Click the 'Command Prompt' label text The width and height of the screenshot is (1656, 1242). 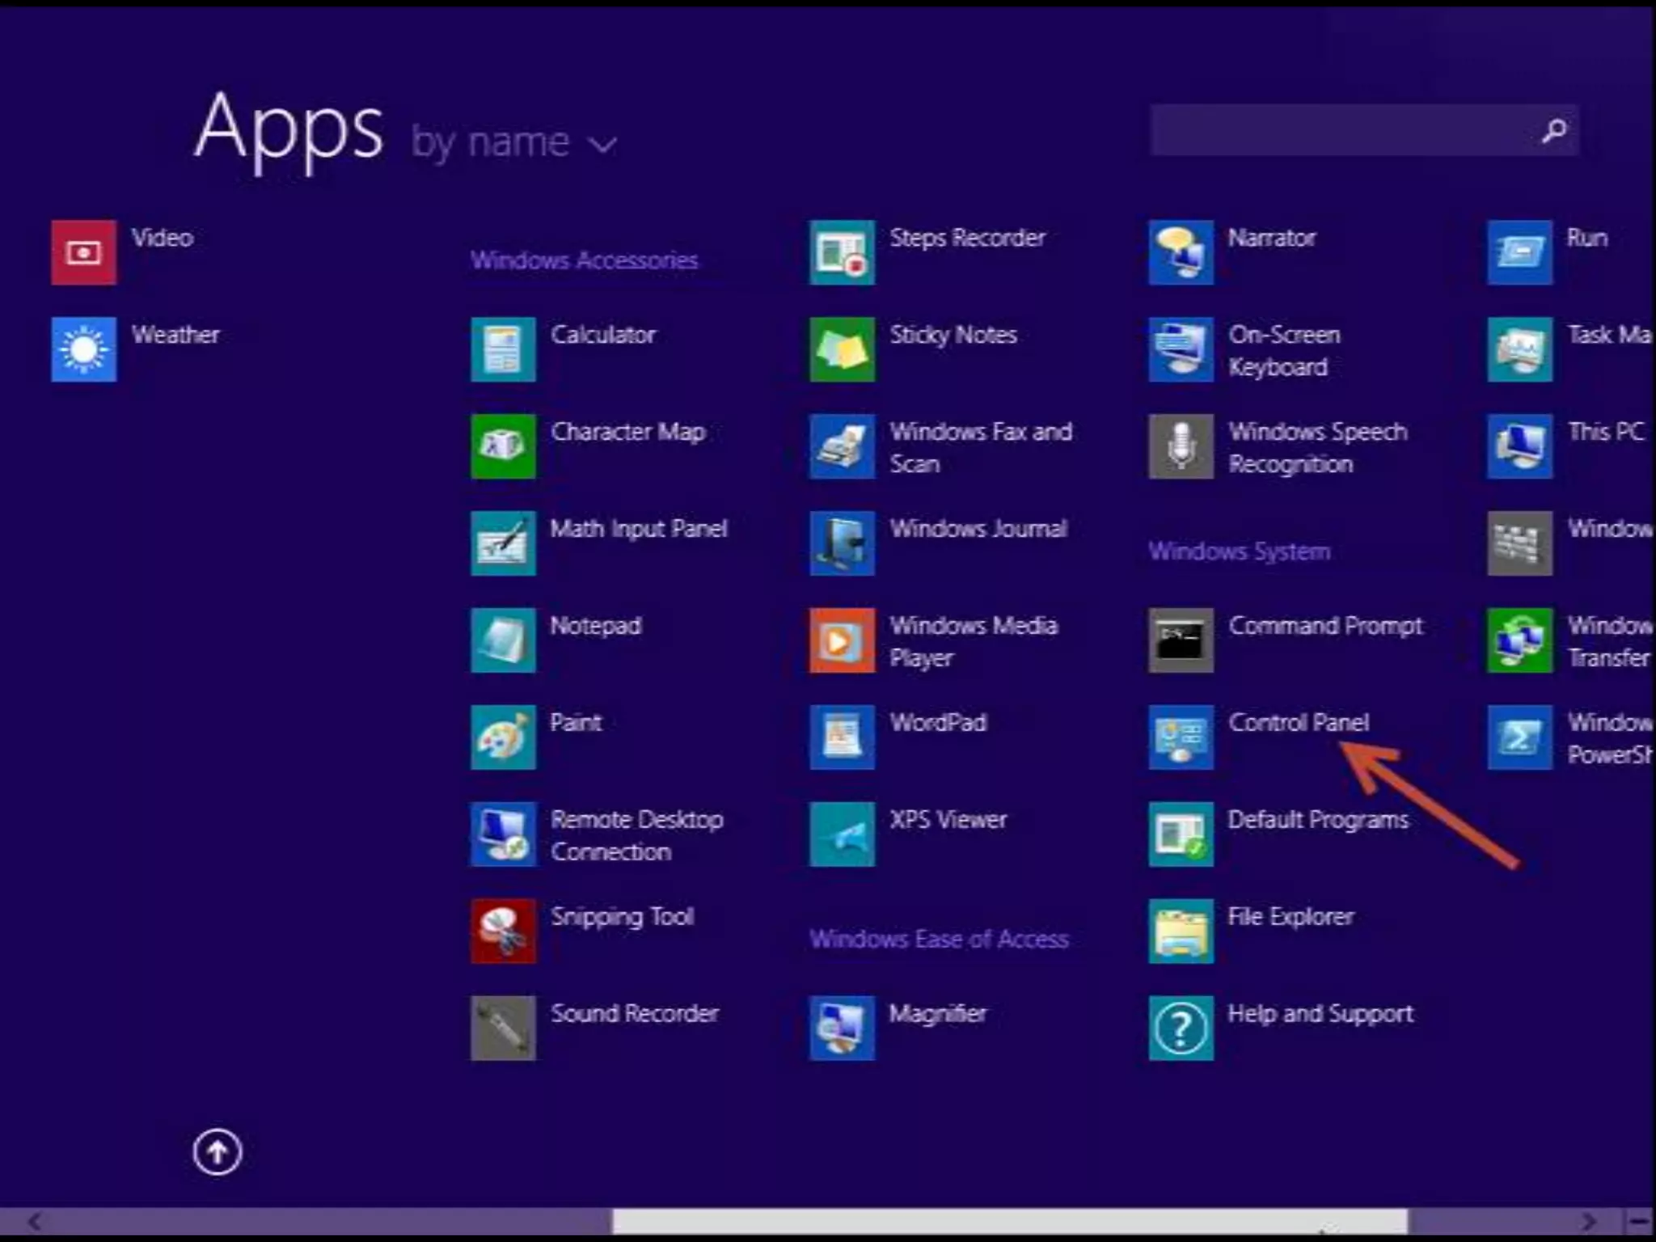[1326, 626]
